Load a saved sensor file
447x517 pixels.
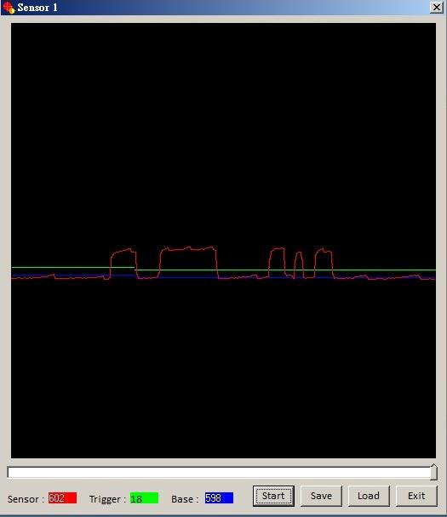pos(369,496)
